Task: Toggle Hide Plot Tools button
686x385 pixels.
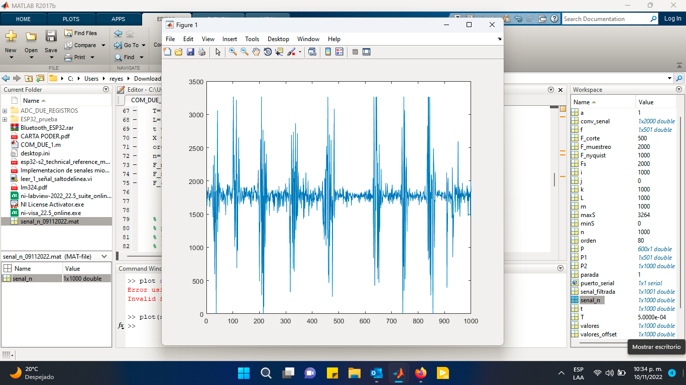Action: 355,52
